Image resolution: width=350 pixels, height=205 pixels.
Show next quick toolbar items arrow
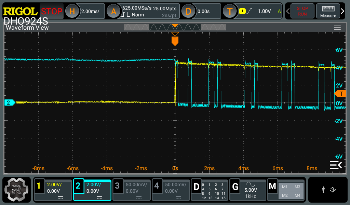pyautogui.click(x=343, y=11)
